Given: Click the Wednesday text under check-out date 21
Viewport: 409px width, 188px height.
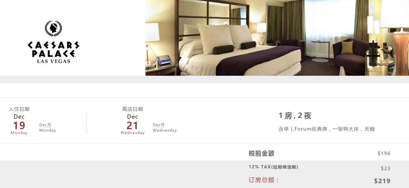Looking at the screenshot, I should click(133, 133).
